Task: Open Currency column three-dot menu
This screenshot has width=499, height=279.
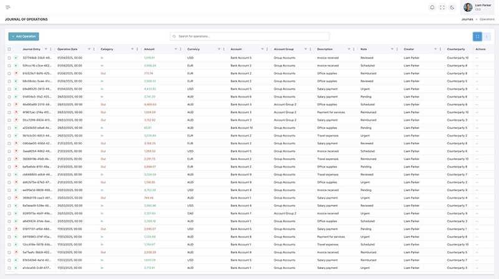Action: click(225, 49)
